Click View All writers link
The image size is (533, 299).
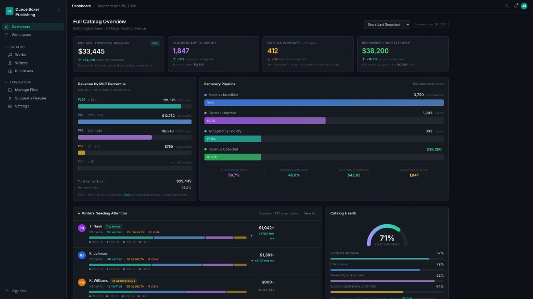[309, 213]
